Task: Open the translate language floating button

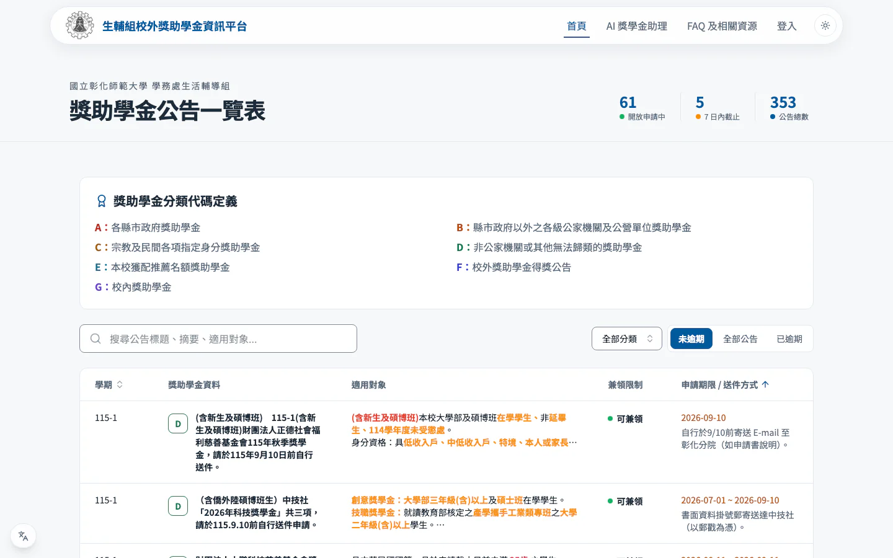Action: [x=24, y=536]
